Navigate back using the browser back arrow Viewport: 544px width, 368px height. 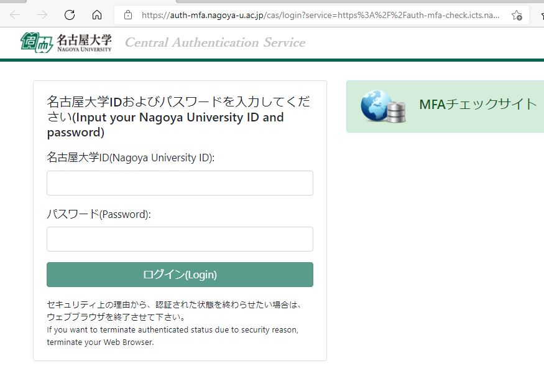click(14, 14)
